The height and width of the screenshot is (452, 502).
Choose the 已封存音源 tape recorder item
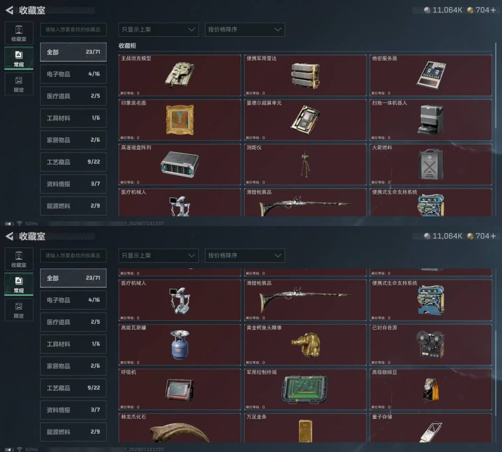[x=430, y=345]
